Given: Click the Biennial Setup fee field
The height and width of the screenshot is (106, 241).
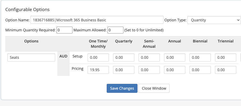Looking at the screenshot, I should pyautogui.click(x=200, y=57).
